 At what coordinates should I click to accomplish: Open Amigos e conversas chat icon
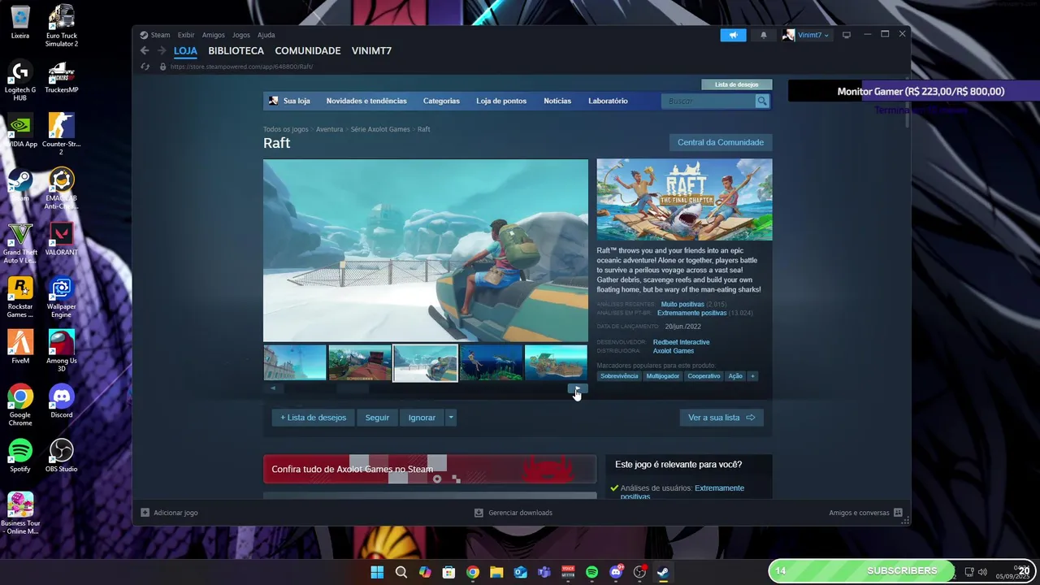(898, 513)
